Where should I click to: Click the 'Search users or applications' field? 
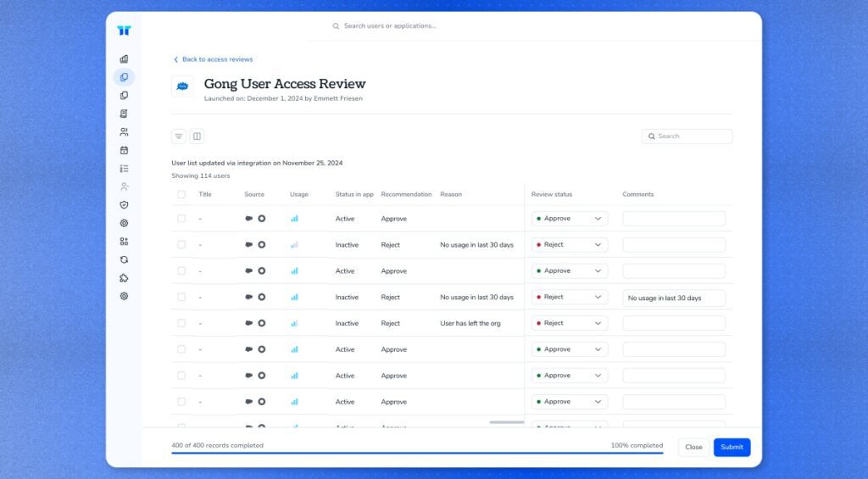coord(390,26)
